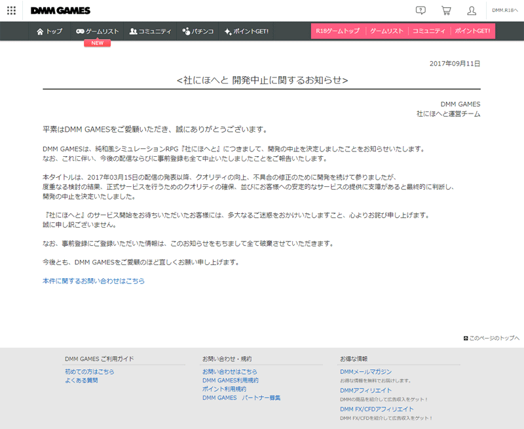This screenshot has width=524, height=429.
Task: Open DMM GAMES パートナー募集 link
Action: coord(241,398)
